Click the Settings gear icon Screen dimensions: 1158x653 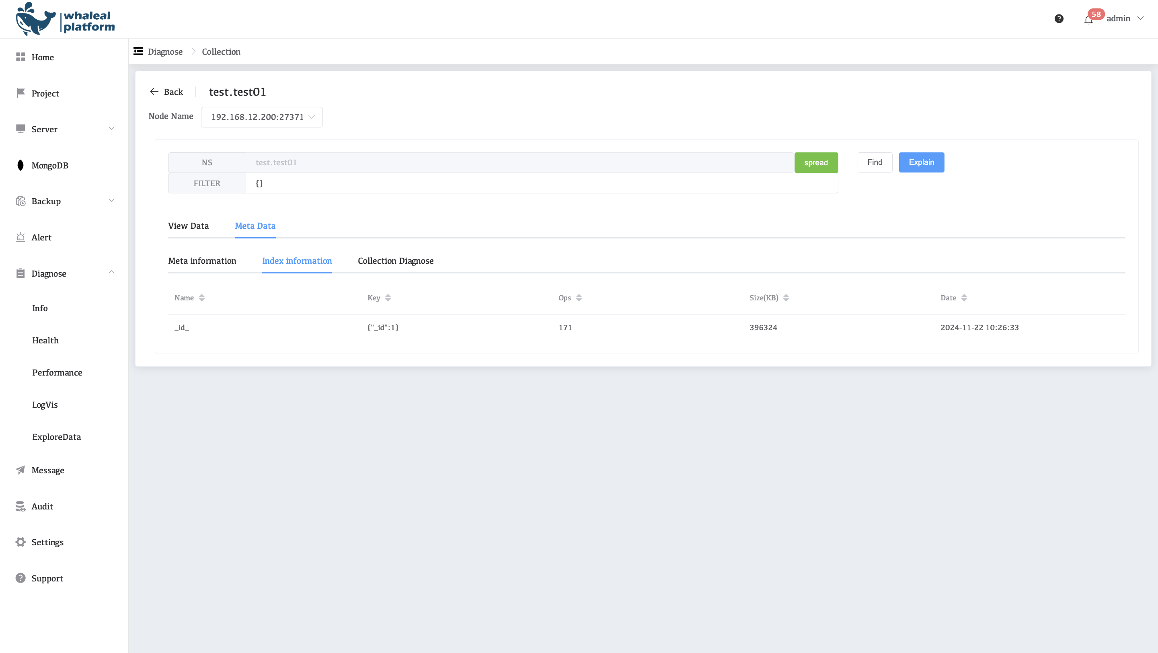20,542
